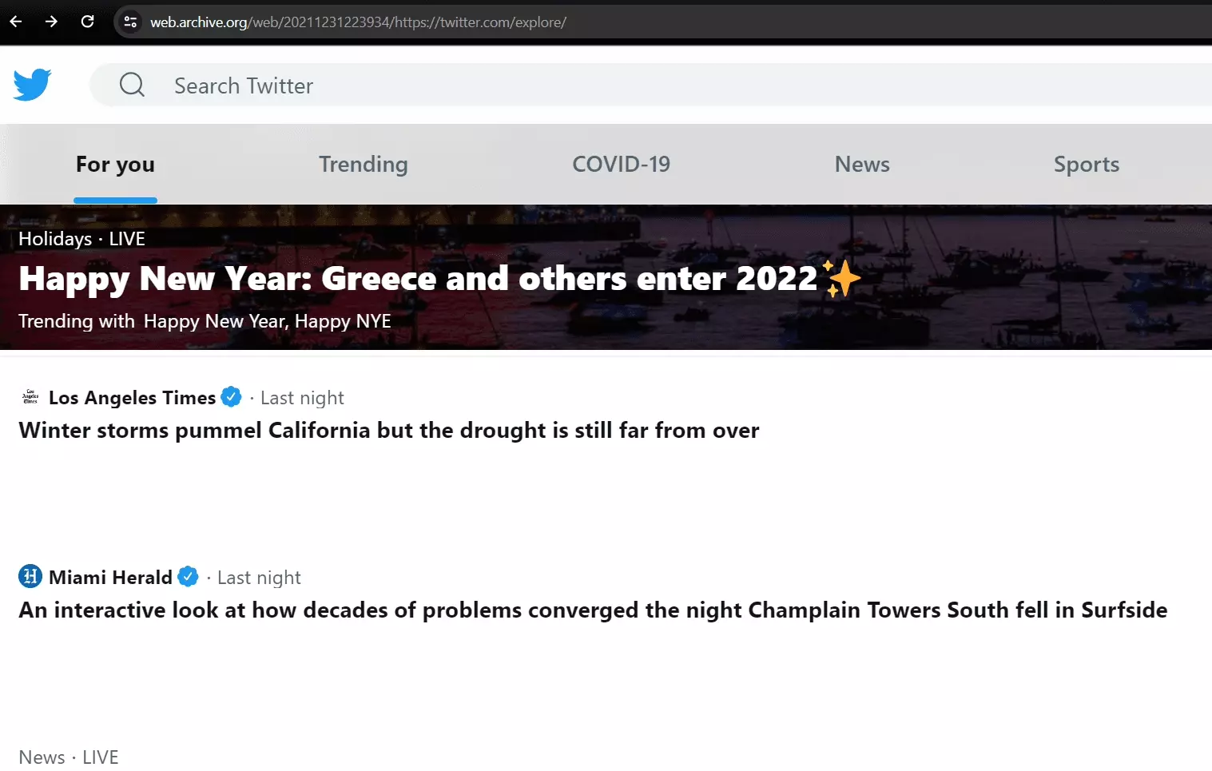
Task: Click the site permissions icon in address bar
Action: (x=129, y=22)
